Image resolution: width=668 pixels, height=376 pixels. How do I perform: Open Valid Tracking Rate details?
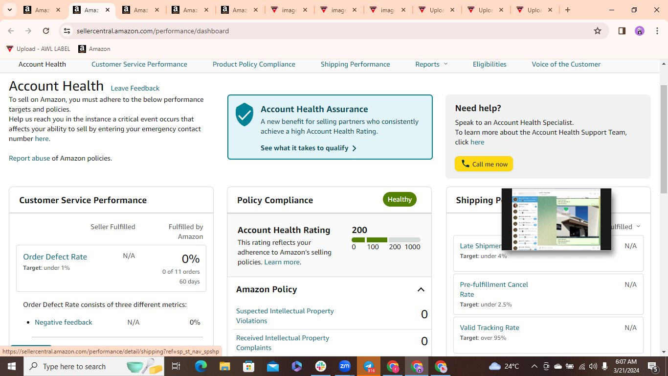click(x=490, y=328)
